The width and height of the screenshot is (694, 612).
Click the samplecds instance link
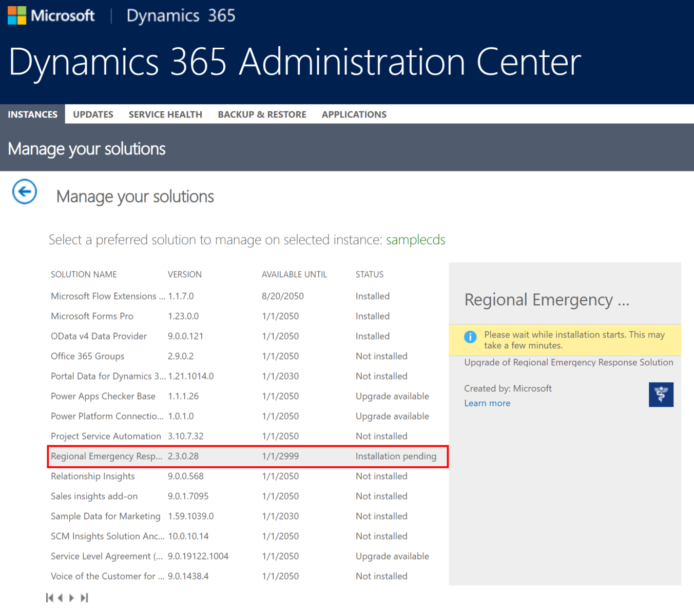(x=416, y=240)
